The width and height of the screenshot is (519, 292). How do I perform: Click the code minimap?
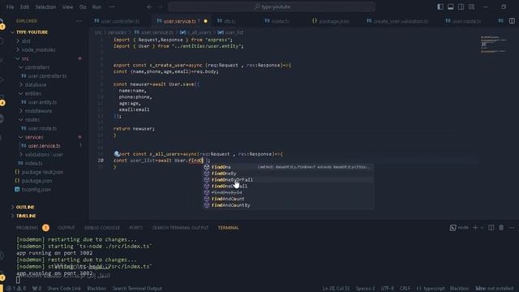click(x=494, y=44)
